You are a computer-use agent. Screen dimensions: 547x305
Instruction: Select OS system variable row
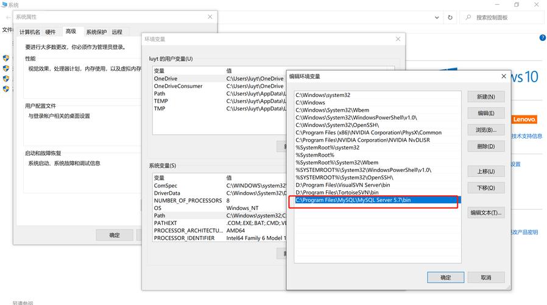pyautogui.click(x=219, y=208)
